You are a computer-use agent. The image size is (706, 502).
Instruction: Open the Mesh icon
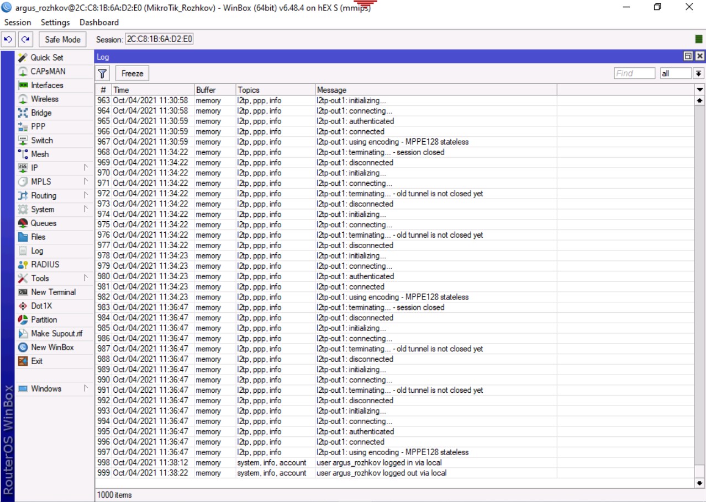(23, 154)
